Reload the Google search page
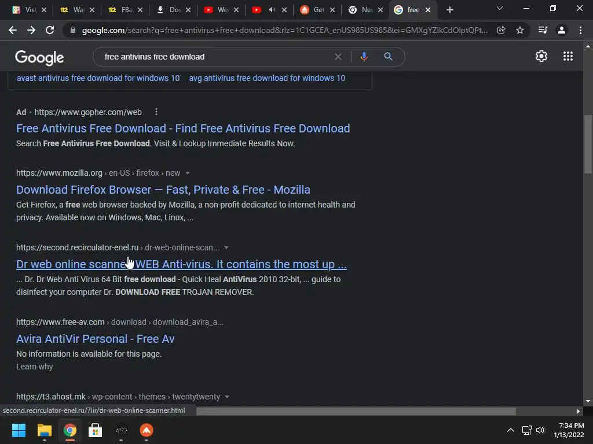The image size is (593, 444). [50, 30]
